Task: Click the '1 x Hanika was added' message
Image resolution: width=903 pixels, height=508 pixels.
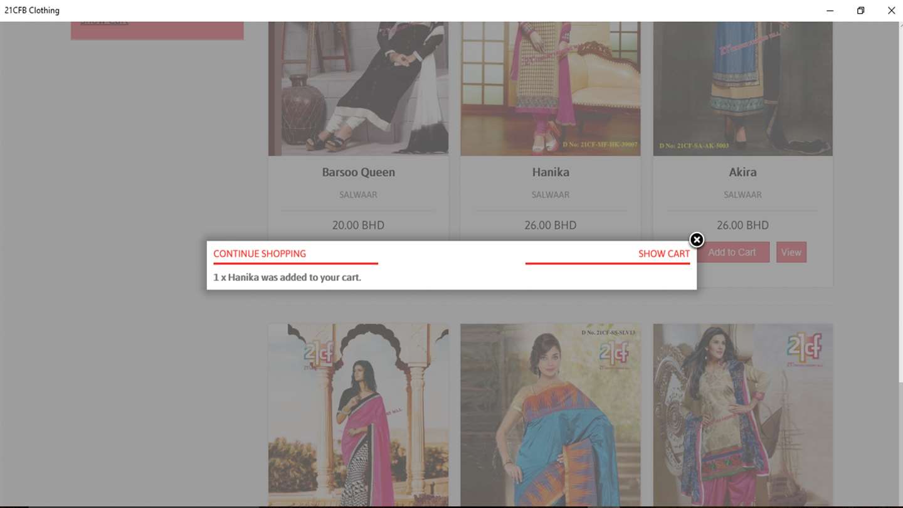Action: [287, 277]
